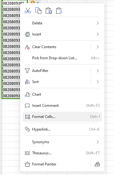Choose Insert from the context menu
The image size is (114, 175).
click(62, 34)
